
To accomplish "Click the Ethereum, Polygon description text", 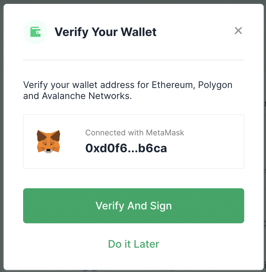I will (x=128, y=90).
